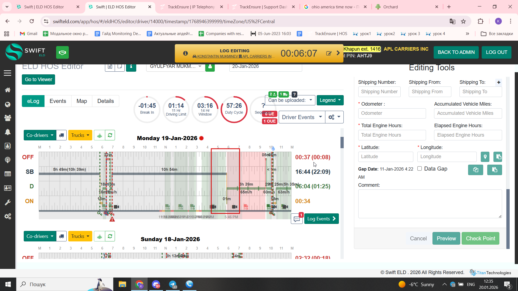The height and width of the screenshot is (291, 518).
Task: Expand the Legend dropdown
Action: [330, 100]
